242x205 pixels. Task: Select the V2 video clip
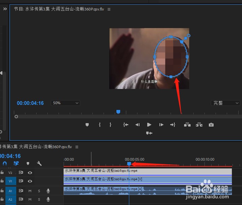tap(148, 172)
